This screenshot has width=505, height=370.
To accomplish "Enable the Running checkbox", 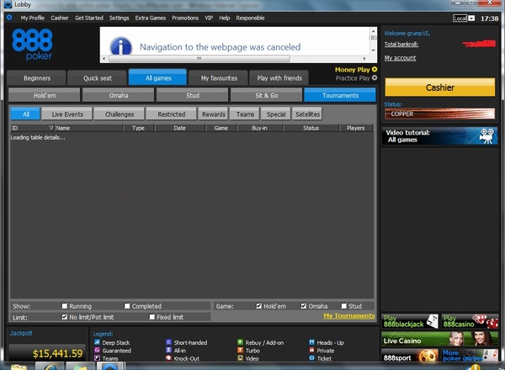I will (x=65, y=305).
